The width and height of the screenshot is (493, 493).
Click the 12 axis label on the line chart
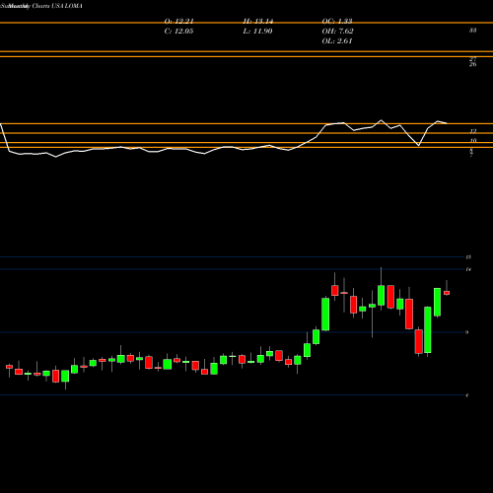point(473,131)
